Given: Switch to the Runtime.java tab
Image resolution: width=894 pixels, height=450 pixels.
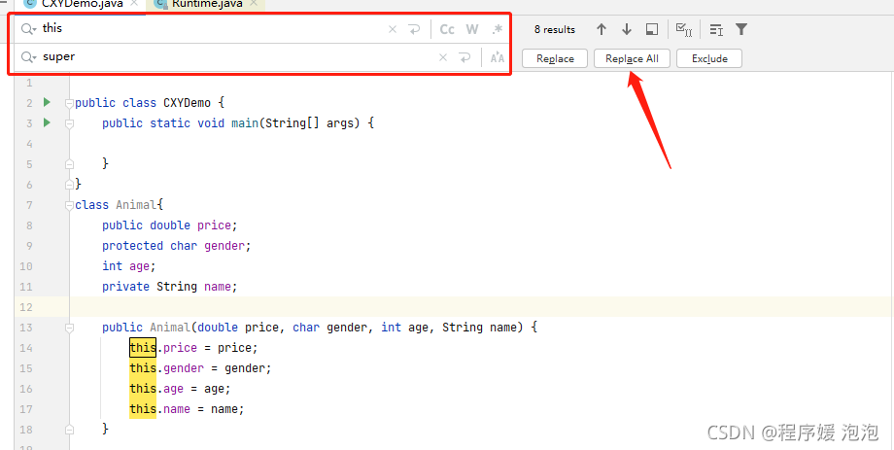Looking at the screenshot, I should point(206,4).
